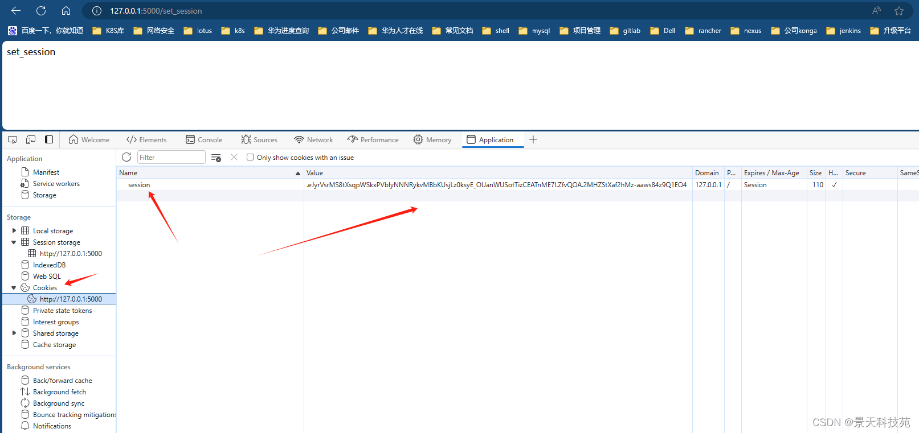The image size is (919, 433).
Task: Open 百度一下 bookmark
Action: click(46, 30)
